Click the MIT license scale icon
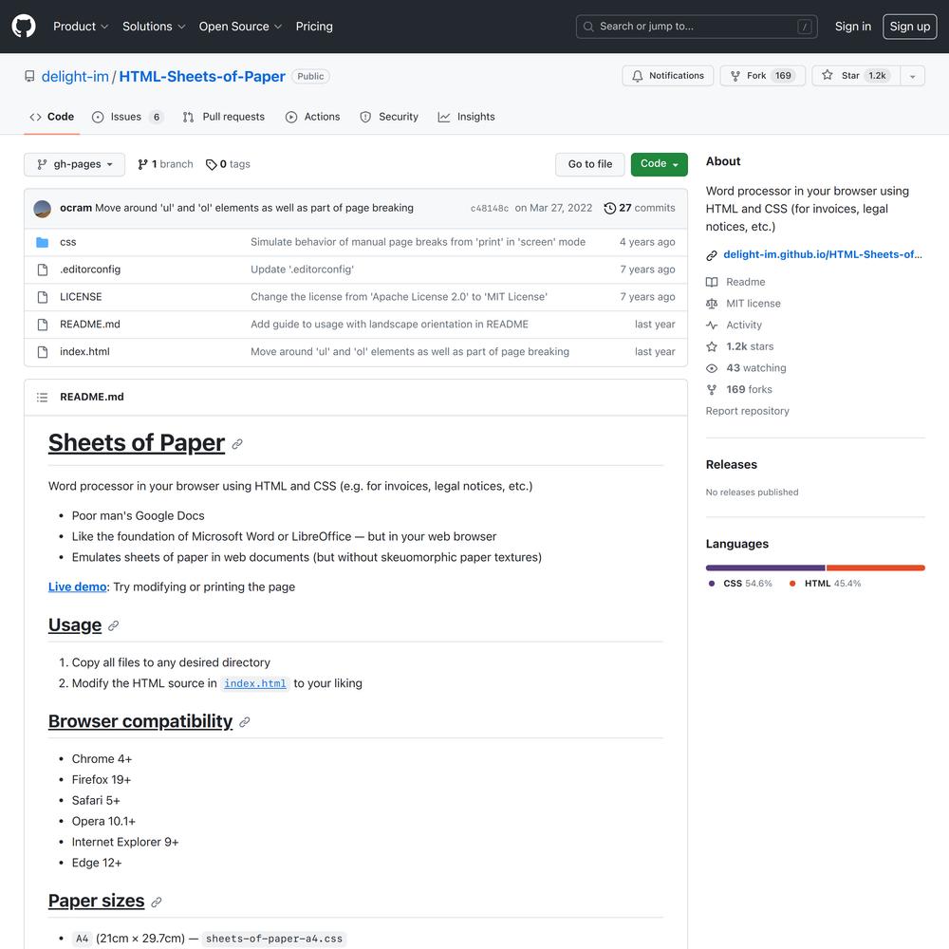Viewport: 949px width, 949px height. [x=712, y=304]
